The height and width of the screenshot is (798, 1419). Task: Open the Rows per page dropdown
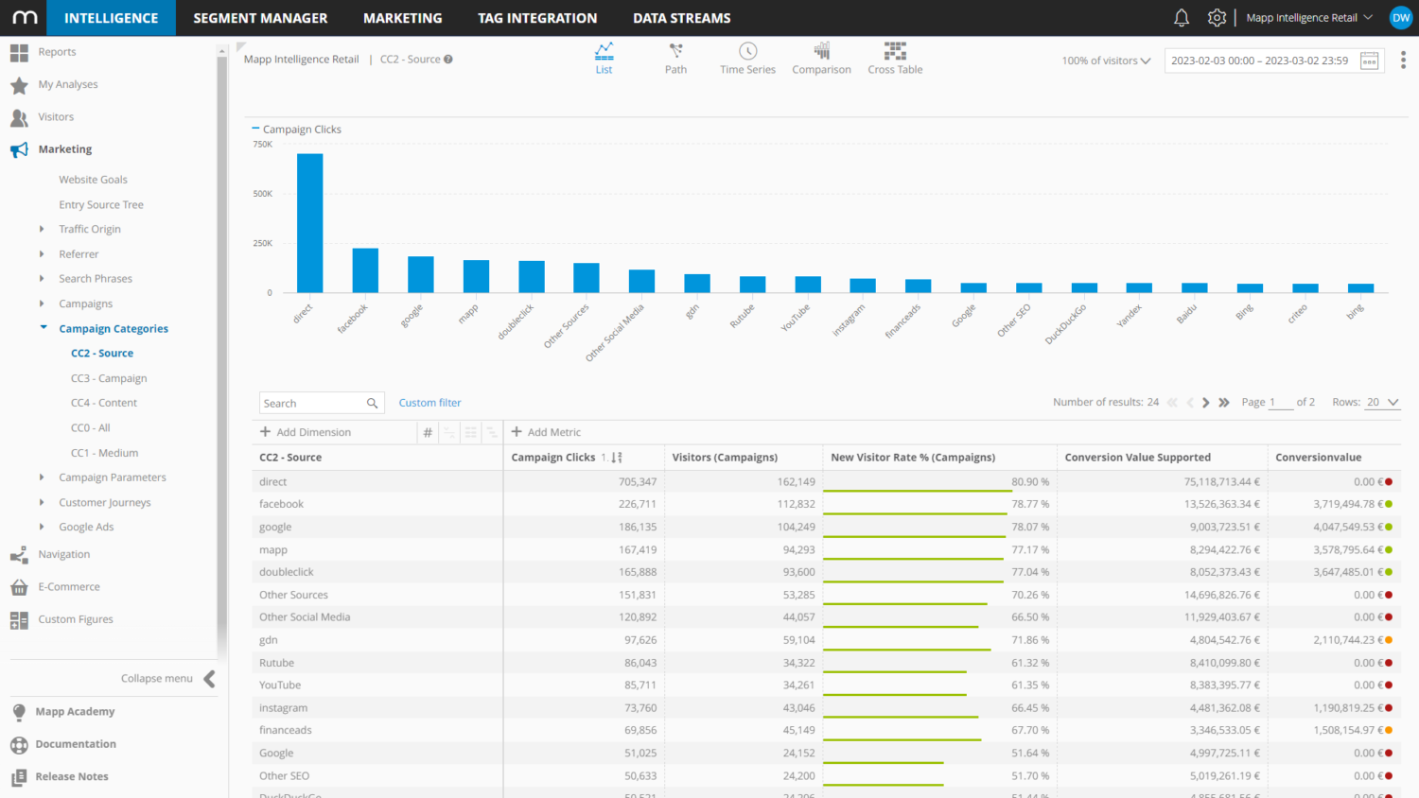[x=1383, y=403]
